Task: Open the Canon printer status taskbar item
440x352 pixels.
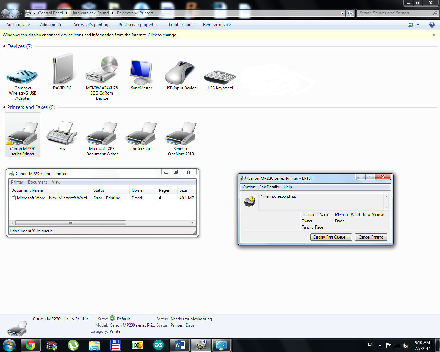Action: tap(201, 345)
